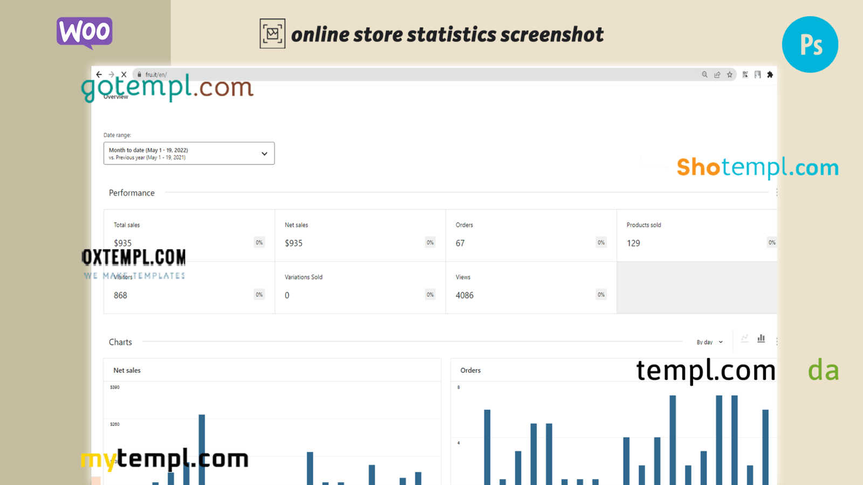The image size is (863, 485).
Task: Switch charts to line chart view
Action: [x=744, y=338]
